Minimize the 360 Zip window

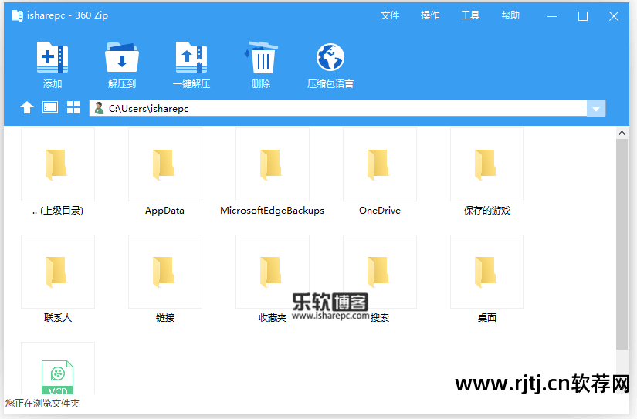click(x=552, y=16)
